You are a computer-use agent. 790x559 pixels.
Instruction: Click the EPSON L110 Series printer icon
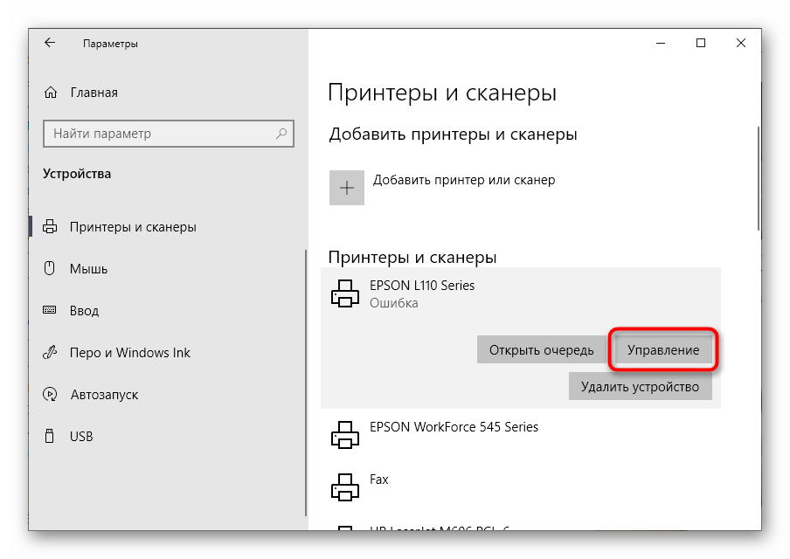click(345, 294)
